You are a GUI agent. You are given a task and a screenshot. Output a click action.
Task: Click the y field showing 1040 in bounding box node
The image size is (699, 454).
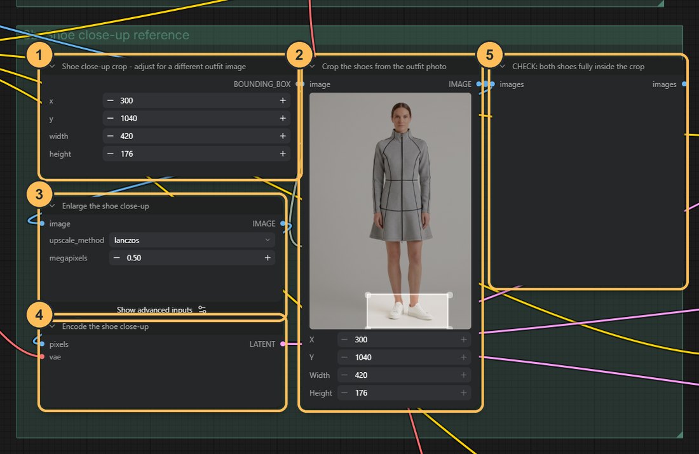pos(196,119)
